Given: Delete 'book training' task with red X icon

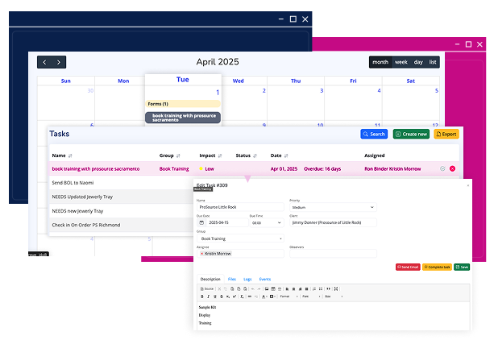Looking at the screenshot, I should [452, 168].
